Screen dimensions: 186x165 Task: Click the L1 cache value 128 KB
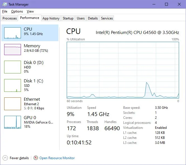[x=160, y=133]
